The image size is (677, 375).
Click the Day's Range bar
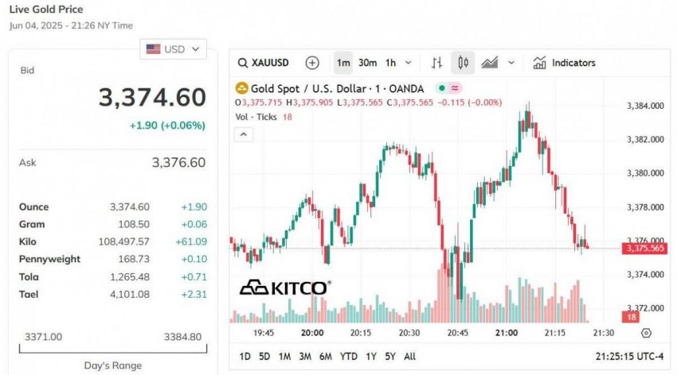click(x=112, y=348)
